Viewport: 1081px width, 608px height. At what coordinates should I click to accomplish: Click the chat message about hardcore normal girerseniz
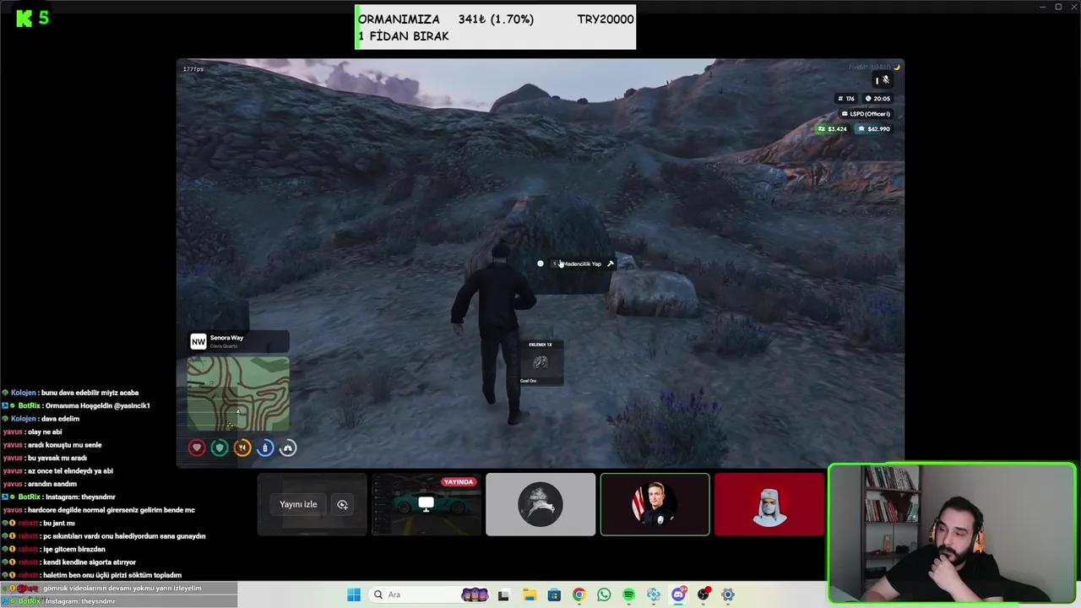(x=111, y=510)
